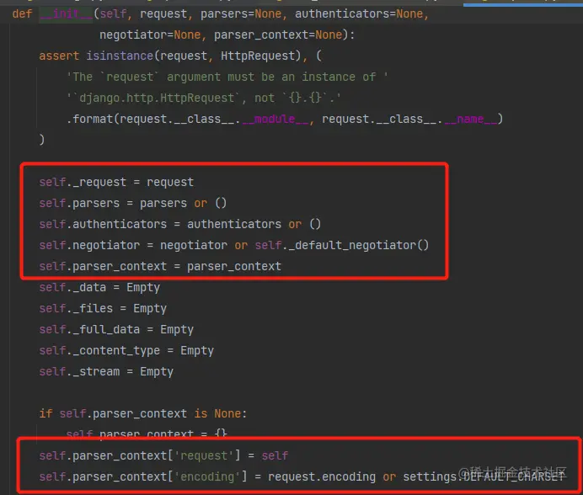Click 'isinstance' function call
Viewport: 583px width, 495px height.
pos(120,56)
